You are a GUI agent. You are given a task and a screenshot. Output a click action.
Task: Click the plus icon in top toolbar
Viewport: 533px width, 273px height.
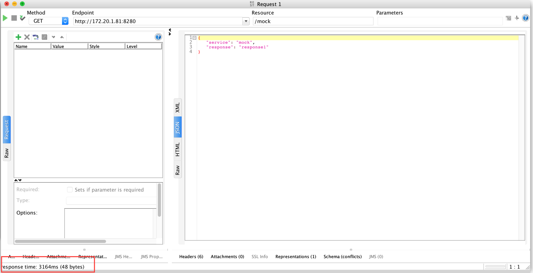(517, 18)
